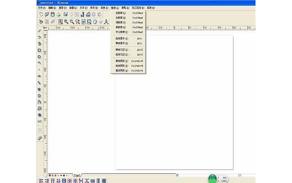Image resolution: width=292 pixels, height=183 pixels.
Task: Select the straight line drawing tool
Action: tap(40, 31)
